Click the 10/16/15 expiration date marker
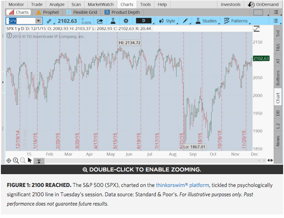The height and width of the screenshot is (218, 284). pos(219,139)
